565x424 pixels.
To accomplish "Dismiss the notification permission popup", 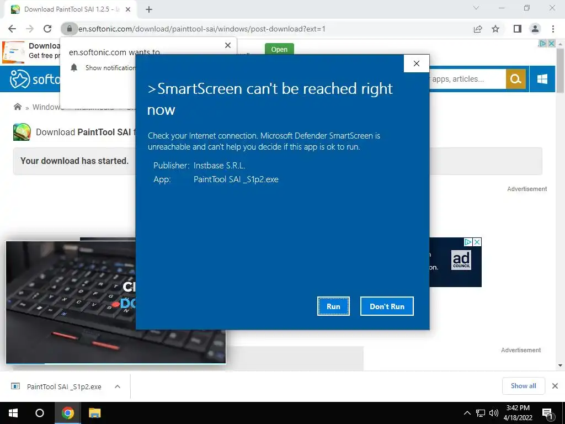I will 228,45.
